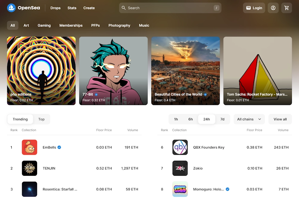The height and width of the screenshot is (199, 299).
Task: Switch to Trending rankings
Action: pyautogui.click(x=20, y=119)
